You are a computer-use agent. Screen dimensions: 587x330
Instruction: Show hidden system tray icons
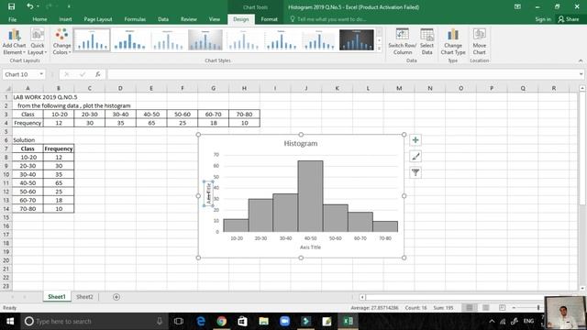492,321
